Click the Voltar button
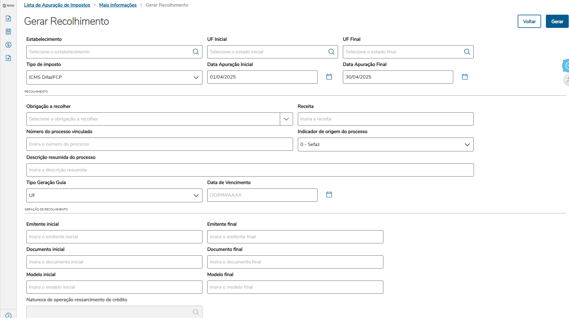Image resolution: width=569 pixels, height=318 pixels. click(529, 21)
